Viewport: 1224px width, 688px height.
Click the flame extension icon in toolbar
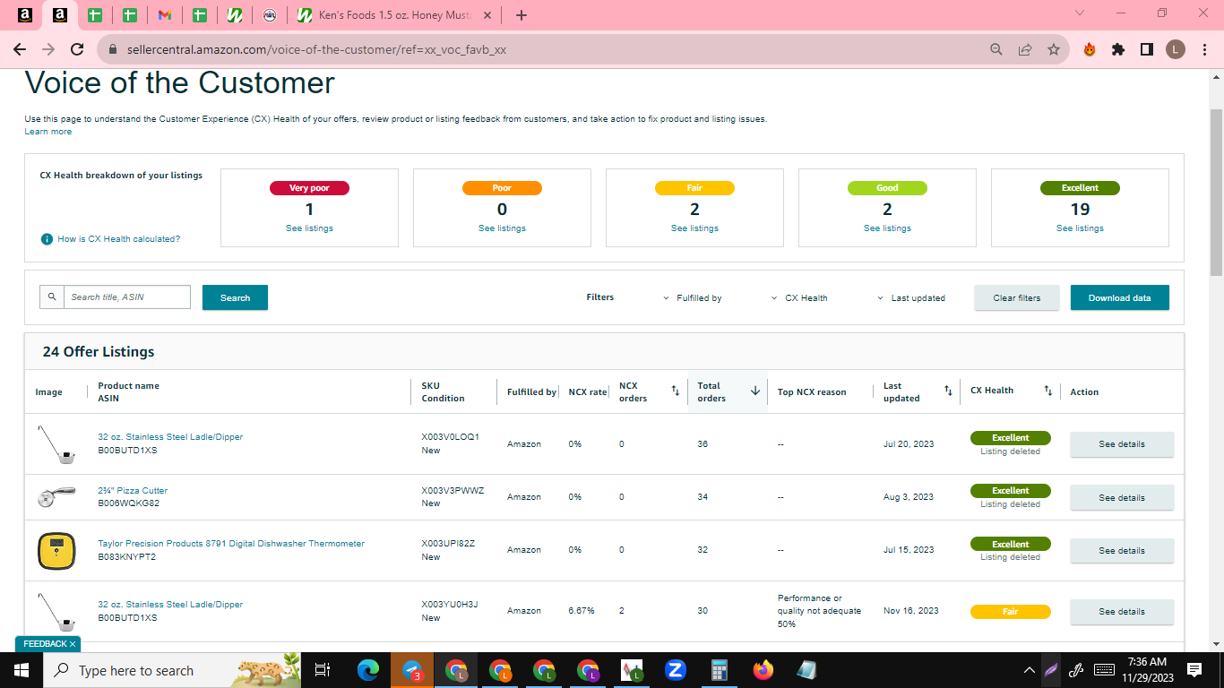(1090, 49)
